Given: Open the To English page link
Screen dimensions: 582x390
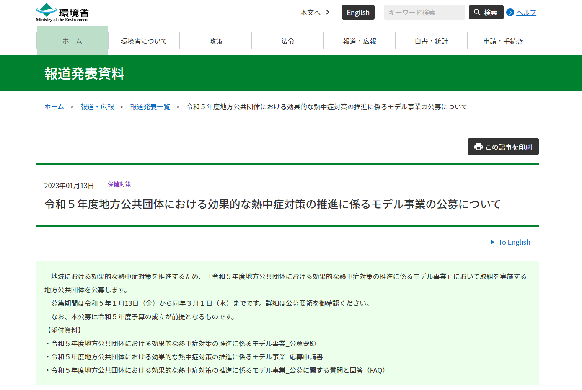Looking at the screenshot, I should click(x=514, y=242).
